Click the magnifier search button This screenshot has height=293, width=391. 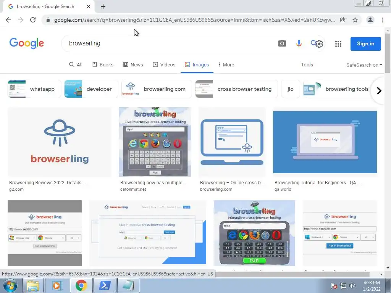313,43
